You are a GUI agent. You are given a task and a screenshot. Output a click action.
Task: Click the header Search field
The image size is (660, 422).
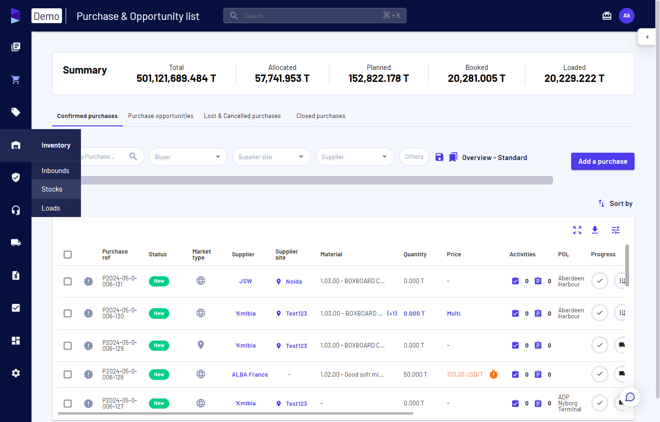click(x=315, y=16)
